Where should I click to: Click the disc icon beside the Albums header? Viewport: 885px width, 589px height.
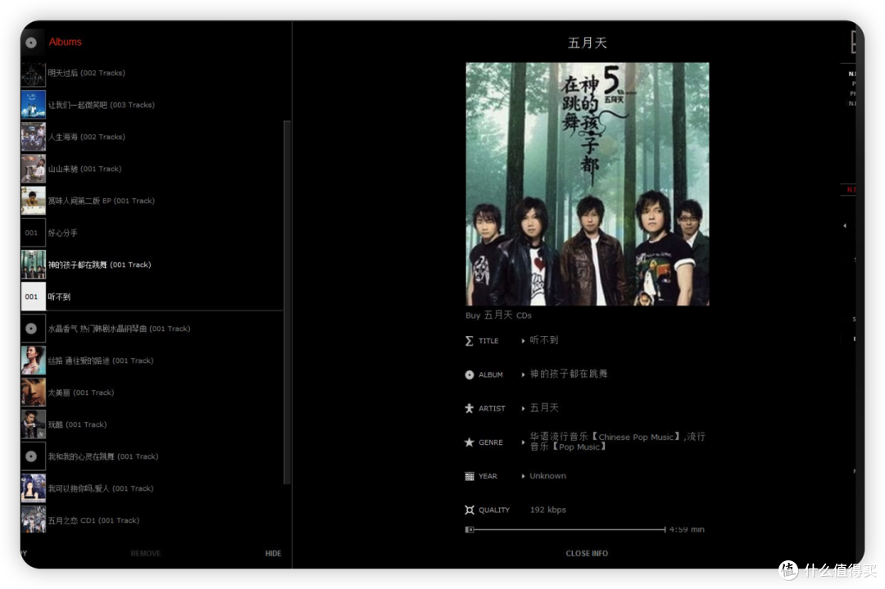coord(32,43)
